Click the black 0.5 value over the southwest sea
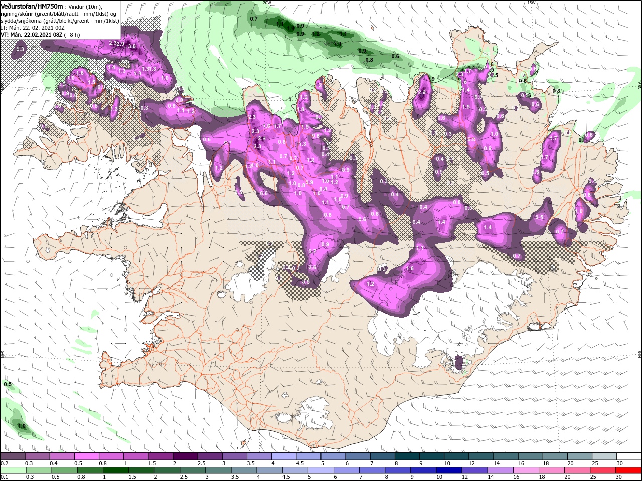 pos(8,384)
